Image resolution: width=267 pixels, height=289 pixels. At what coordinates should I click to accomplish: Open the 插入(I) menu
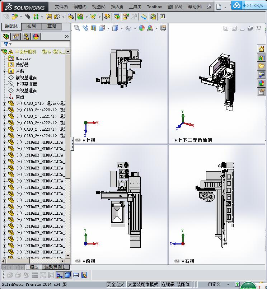117,7
